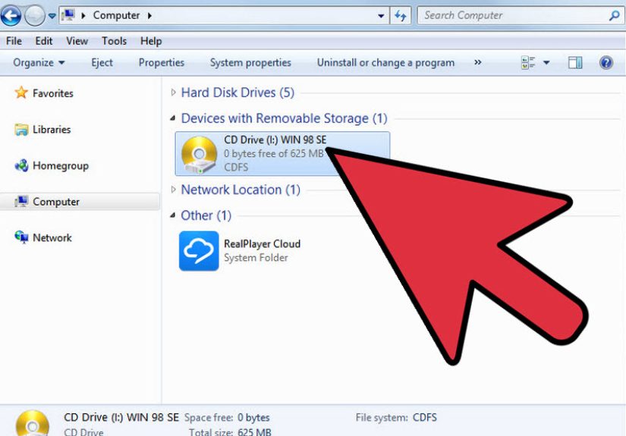Click the gold CD drive icon
Viewport: 626px width, 436px height.
200,155
